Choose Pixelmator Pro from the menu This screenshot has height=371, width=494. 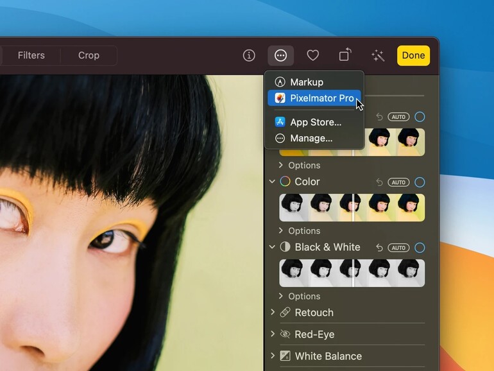(314, 98)
